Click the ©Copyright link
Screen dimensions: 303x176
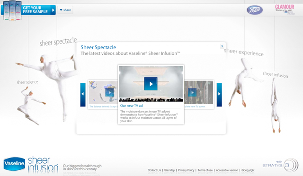[x=248, y=170]
